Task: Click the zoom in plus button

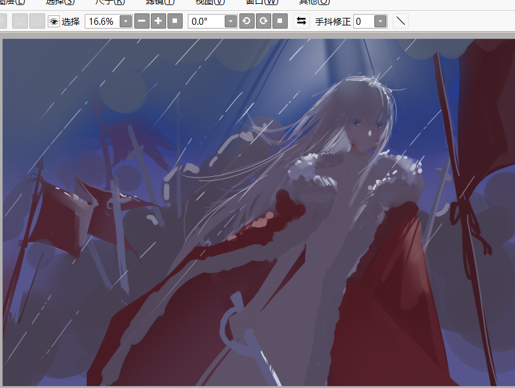Action: 159,21
